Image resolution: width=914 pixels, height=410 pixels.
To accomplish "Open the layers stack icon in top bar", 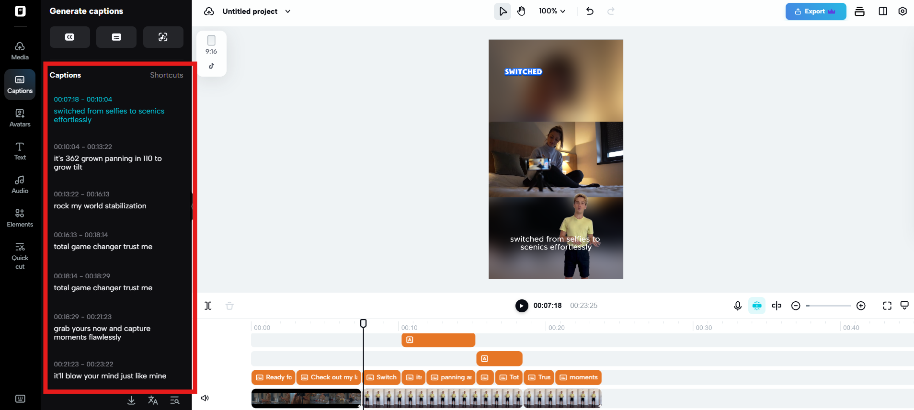I will (859, 11).
